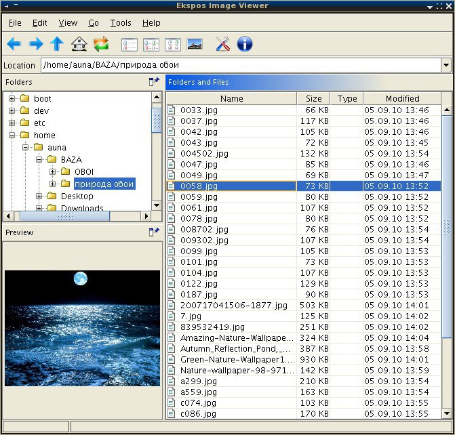The height and width of the screenshot is (435, 455).
Task: Expand the boot folder node
Action: (12, 99)
